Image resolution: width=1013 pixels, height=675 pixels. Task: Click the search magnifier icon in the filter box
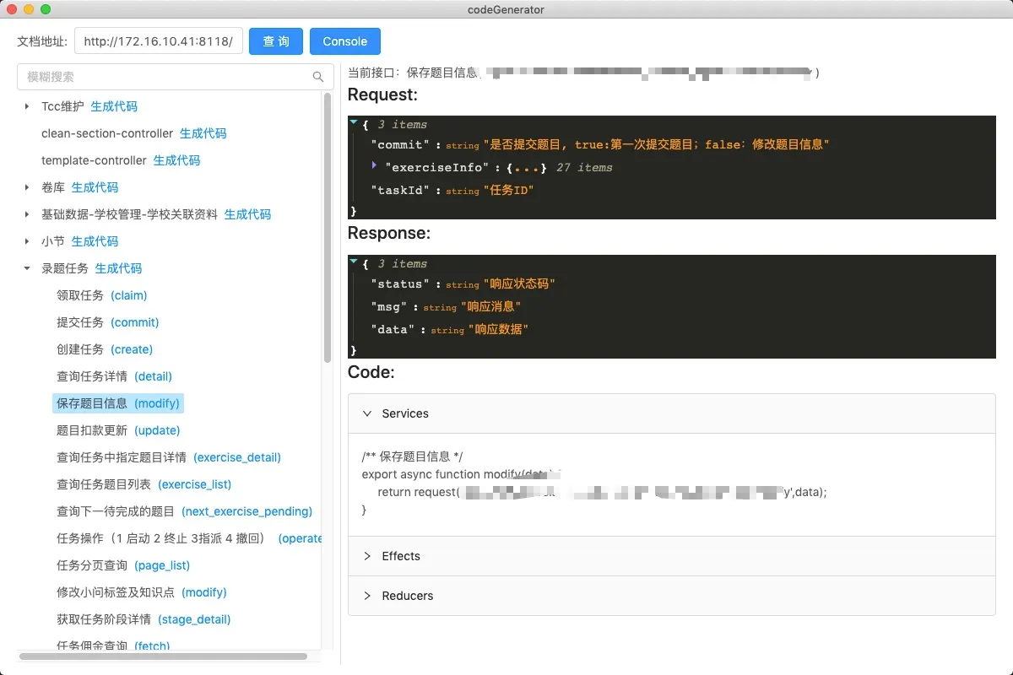tap(318, 77)
